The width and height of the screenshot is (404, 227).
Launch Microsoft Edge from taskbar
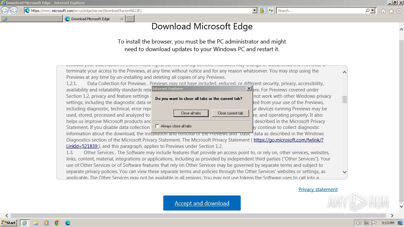pos(68,223)
